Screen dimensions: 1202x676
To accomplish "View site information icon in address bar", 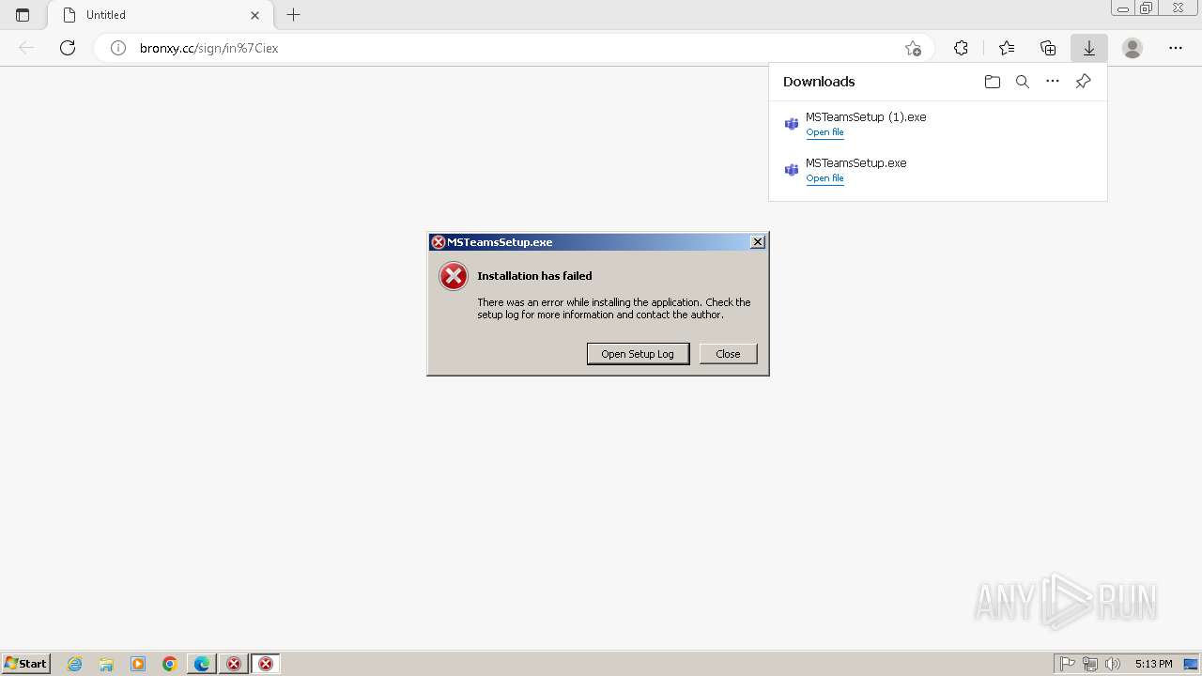I will point(118,48).
